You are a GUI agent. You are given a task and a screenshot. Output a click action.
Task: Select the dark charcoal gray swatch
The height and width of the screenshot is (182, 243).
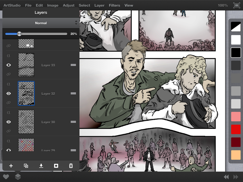236,65
